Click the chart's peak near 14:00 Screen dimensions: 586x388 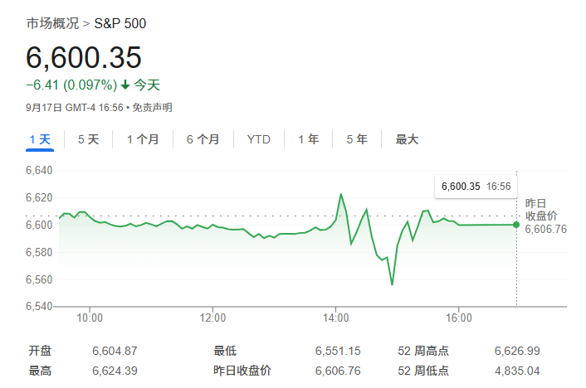point(341,194)
